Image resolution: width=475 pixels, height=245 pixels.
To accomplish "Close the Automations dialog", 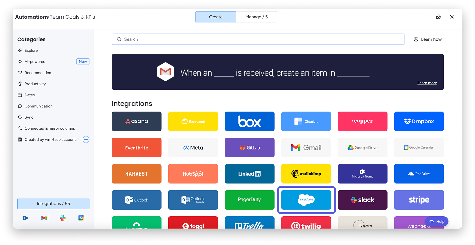I will tap(452, 17).
